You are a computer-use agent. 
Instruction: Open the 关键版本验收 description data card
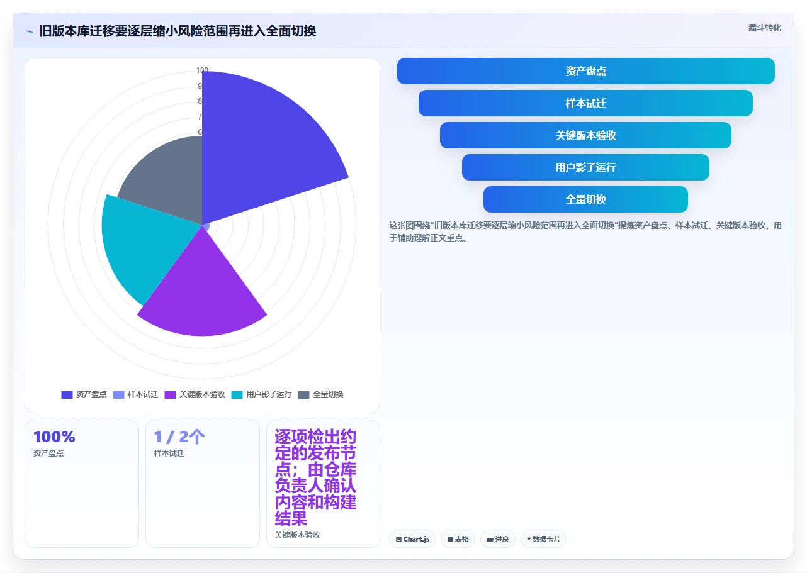[323, 483]
